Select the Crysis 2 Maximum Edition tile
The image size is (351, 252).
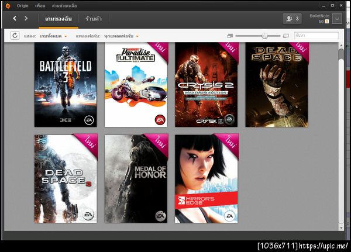[206, 85]
